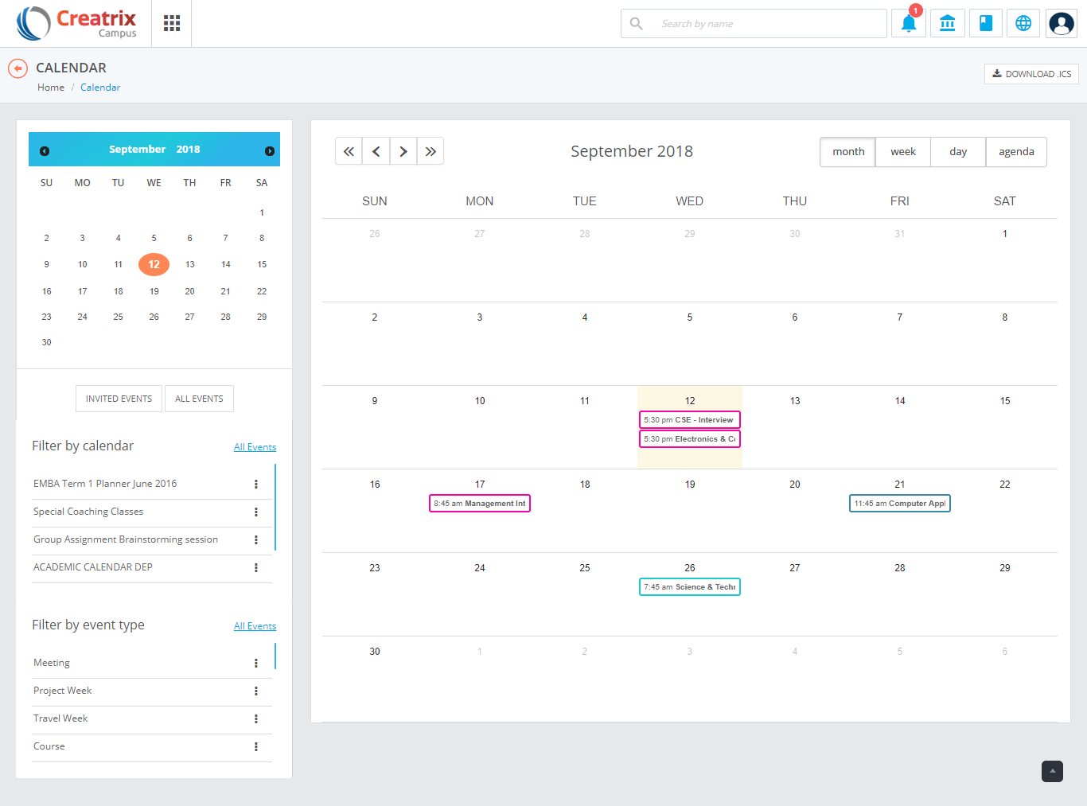
Task: Switch to week view
Action: coord(903,151)
